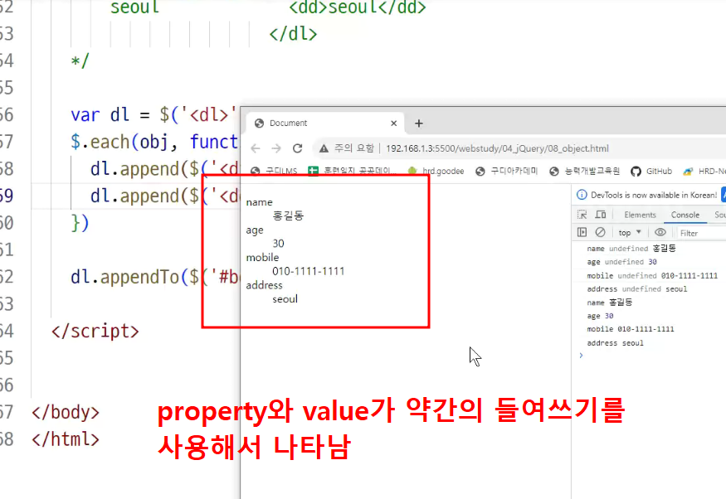Click the closing body tag in the editor
The width and height of the screenshot is (726, 499).
66,412
